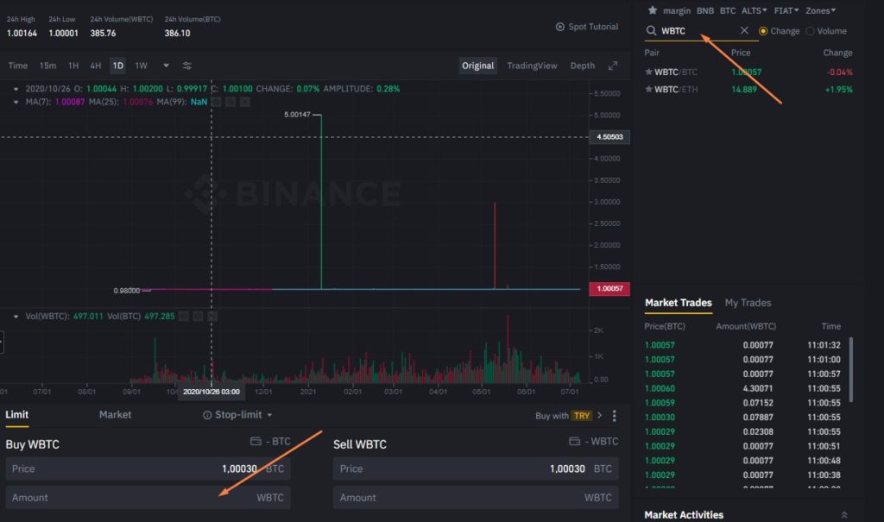Select the TRY currency badge
This screenshot has width=884, height=522.
(x=582, y=416)
